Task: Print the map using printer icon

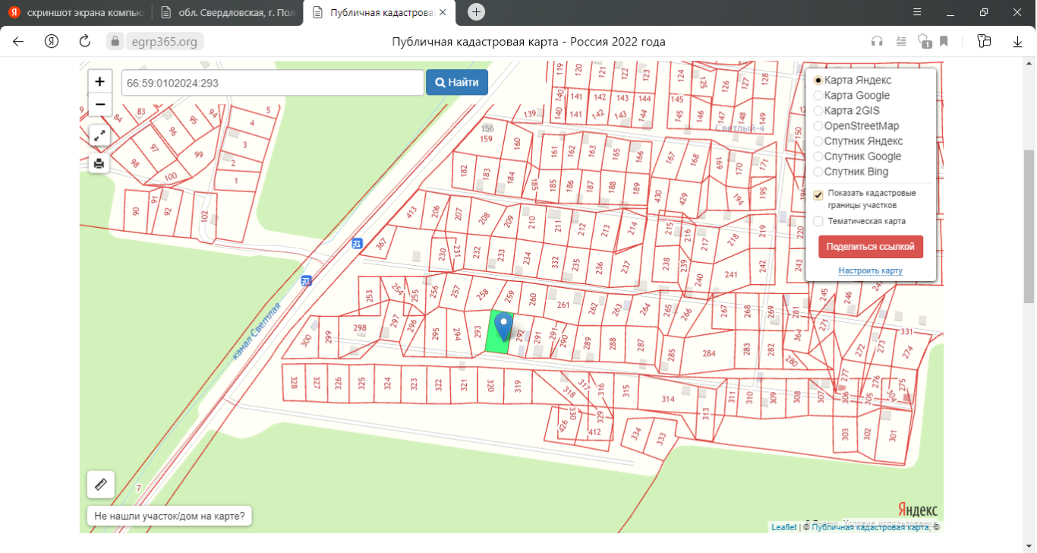Action: (x=99, y=163)
